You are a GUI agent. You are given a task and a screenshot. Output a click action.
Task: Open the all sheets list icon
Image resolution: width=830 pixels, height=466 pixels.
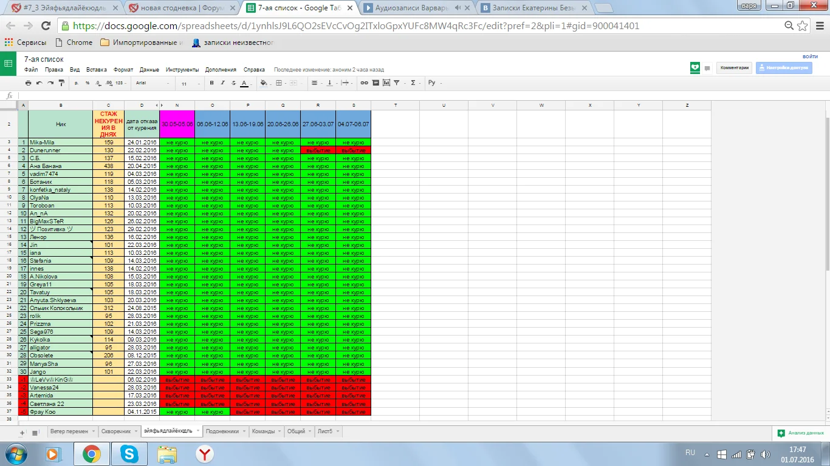pos(35,433)
